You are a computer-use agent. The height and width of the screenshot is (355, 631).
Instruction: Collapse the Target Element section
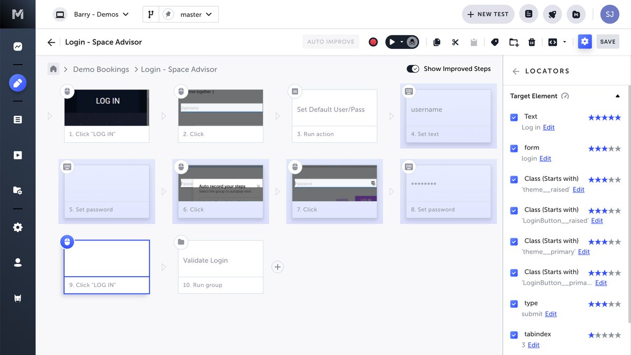click(x=617, y=96)
